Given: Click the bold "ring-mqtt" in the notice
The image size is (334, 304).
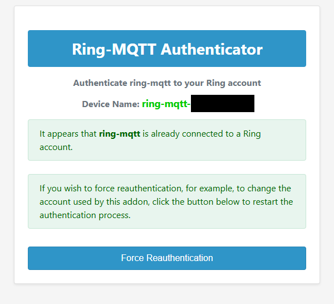Looking at the screenshot, I should pos(120,134).
